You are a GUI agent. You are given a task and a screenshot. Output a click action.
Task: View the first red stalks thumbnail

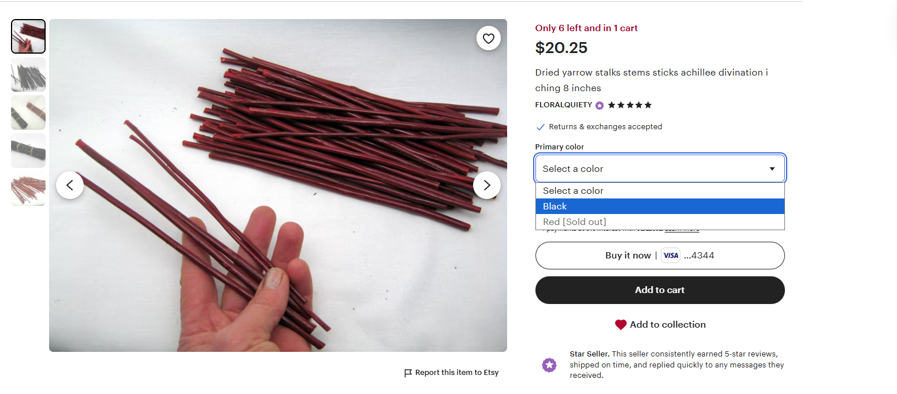pos(28,36)
